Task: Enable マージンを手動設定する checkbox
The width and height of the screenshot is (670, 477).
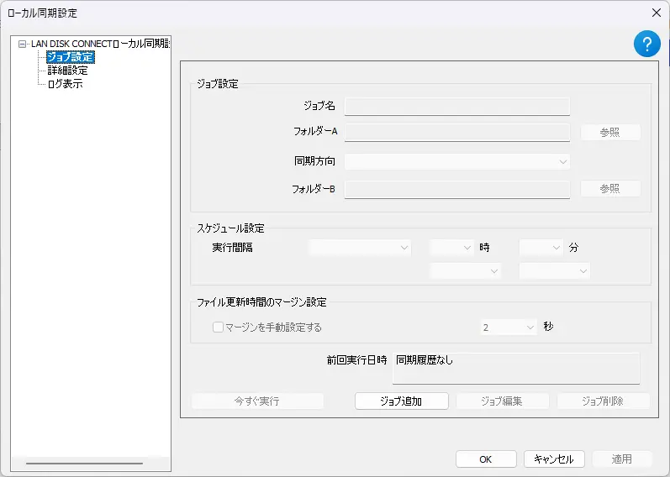Action: 218,328
